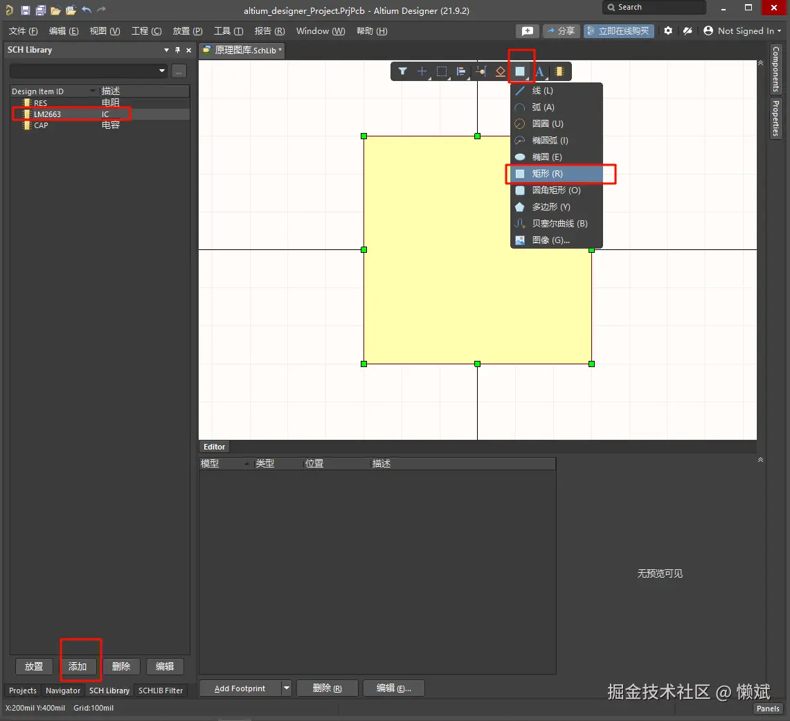Image resolution: width=790 pixels, height=721 pixels.
Task: Open the Add Footprint dropdown arrow
Action: [x=286, y=688]
